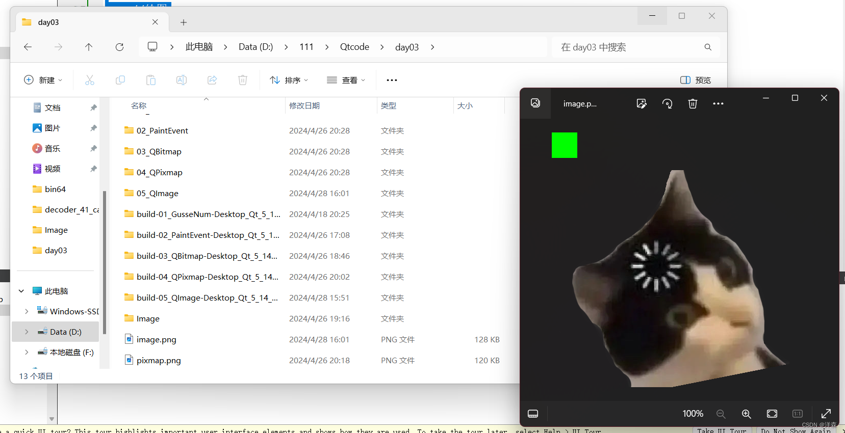Open the 查看 view dropdown
The image size is (845, 433).
(x=346, y=80)
